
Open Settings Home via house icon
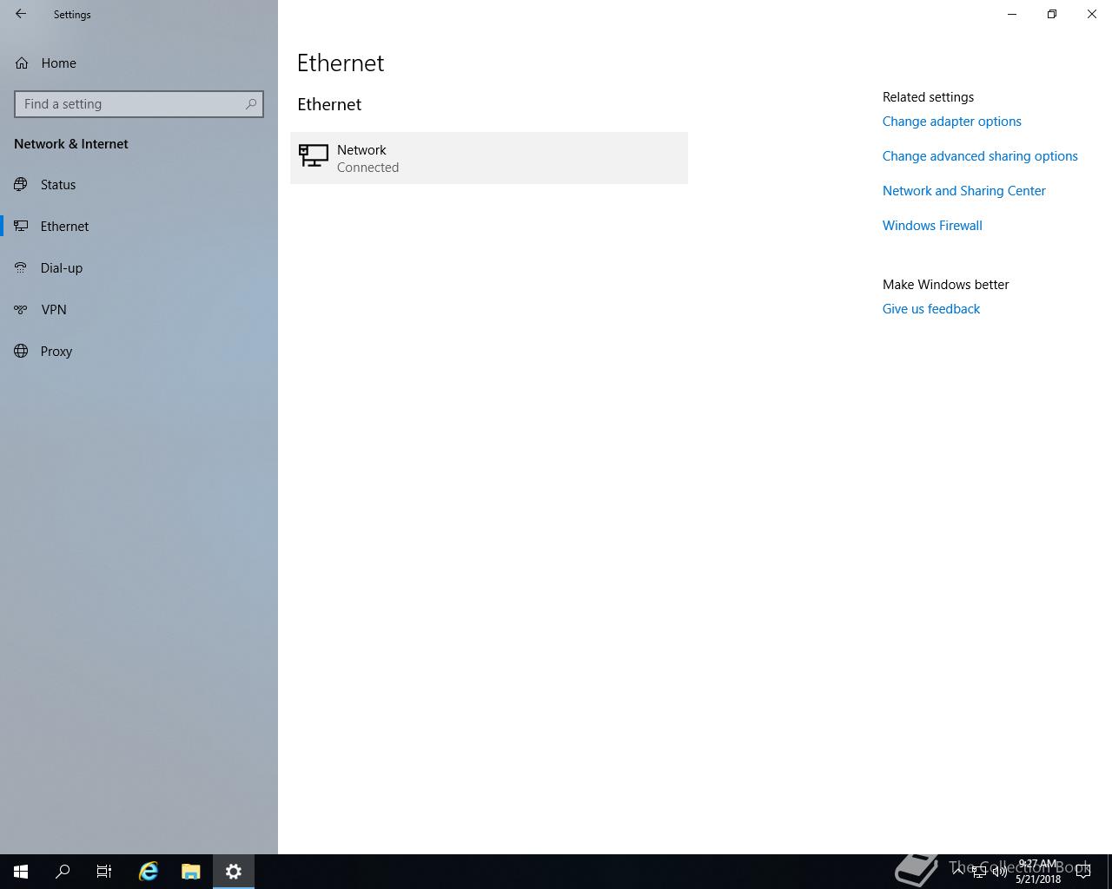pyautogui.click(x=22, y=63)
